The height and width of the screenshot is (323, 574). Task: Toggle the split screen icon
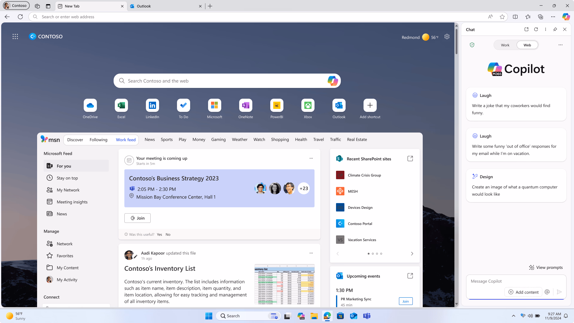[515, 17]
